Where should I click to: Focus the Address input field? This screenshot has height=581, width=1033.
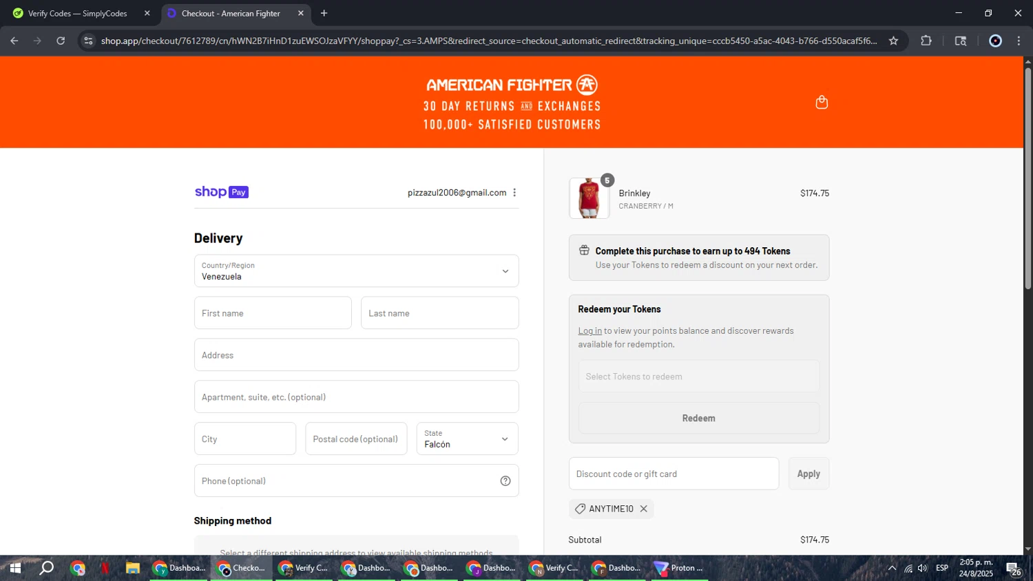(356, 355)
